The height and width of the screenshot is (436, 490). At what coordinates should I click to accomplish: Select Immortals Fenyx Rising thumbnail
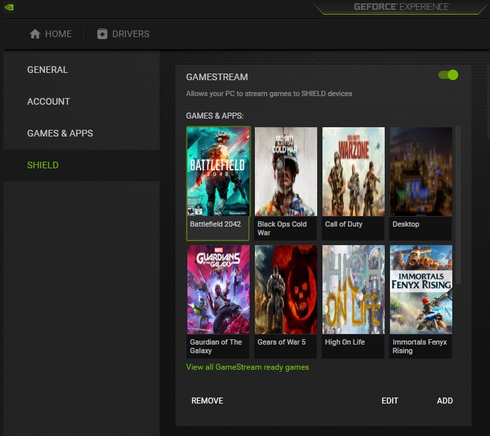click(x=421, y=290)
